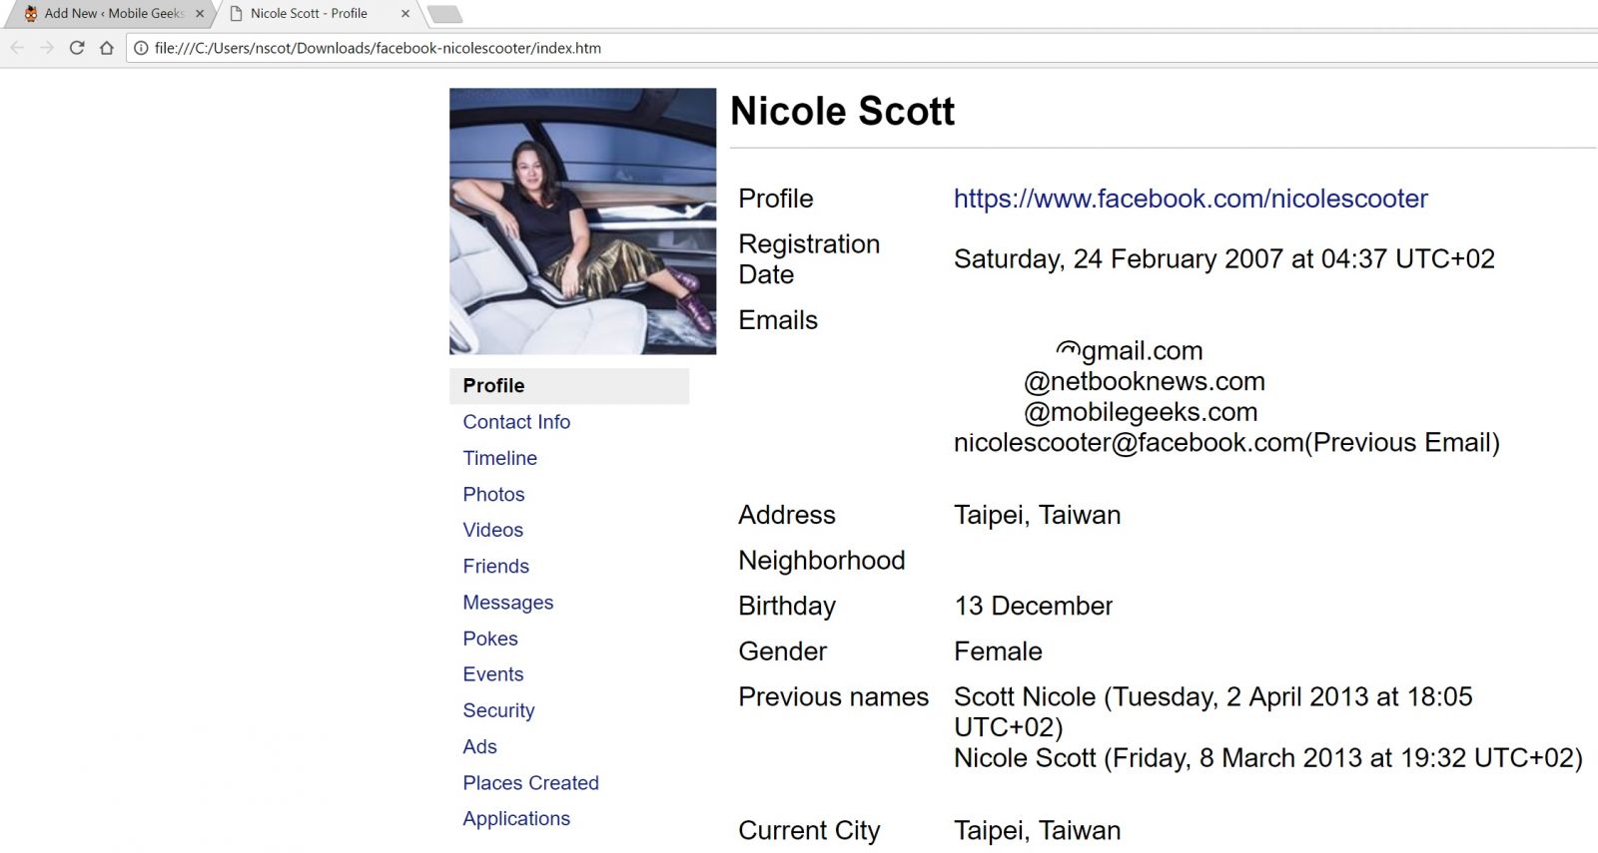Click the site info icon in address bar

click(x=141, y=48)
